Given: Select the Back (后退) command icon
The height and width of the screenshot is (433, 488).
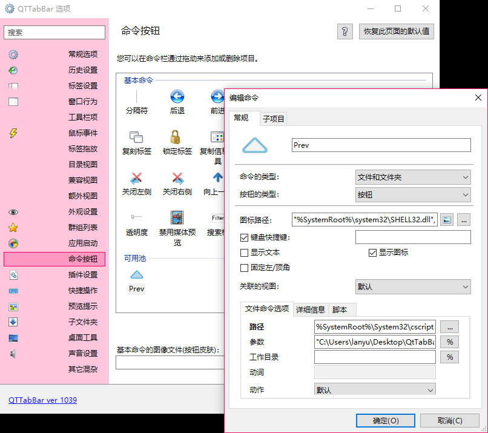Looking at the screenshot, I should (x=177, y=96).
